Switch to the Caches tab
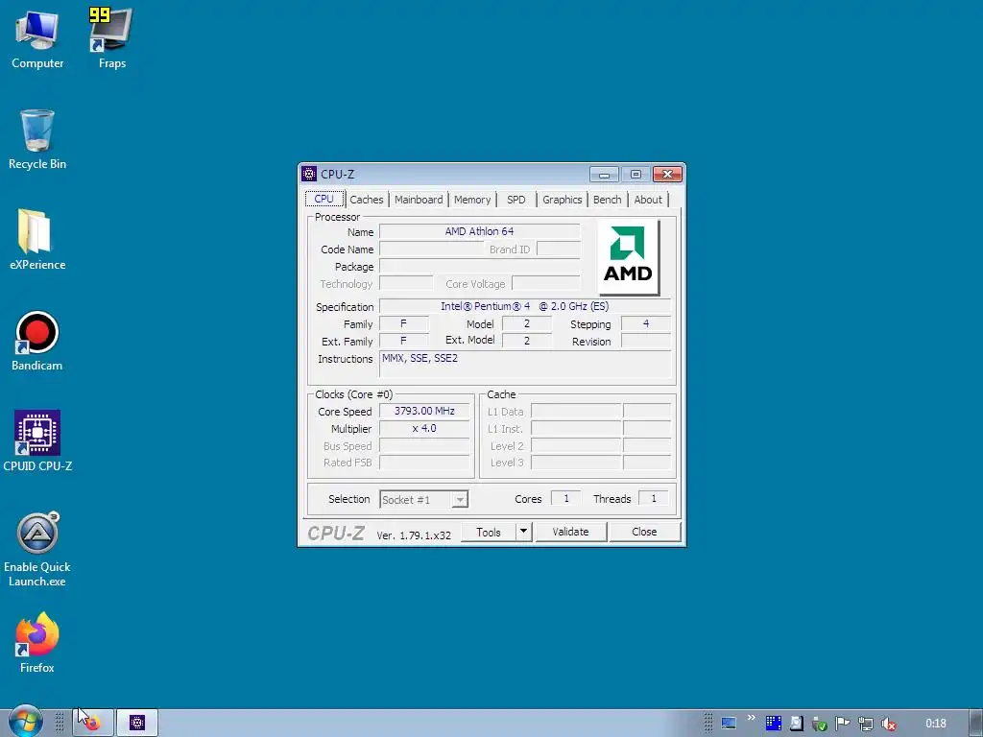Viewport: 983px width, 737px height. (366, 200)
